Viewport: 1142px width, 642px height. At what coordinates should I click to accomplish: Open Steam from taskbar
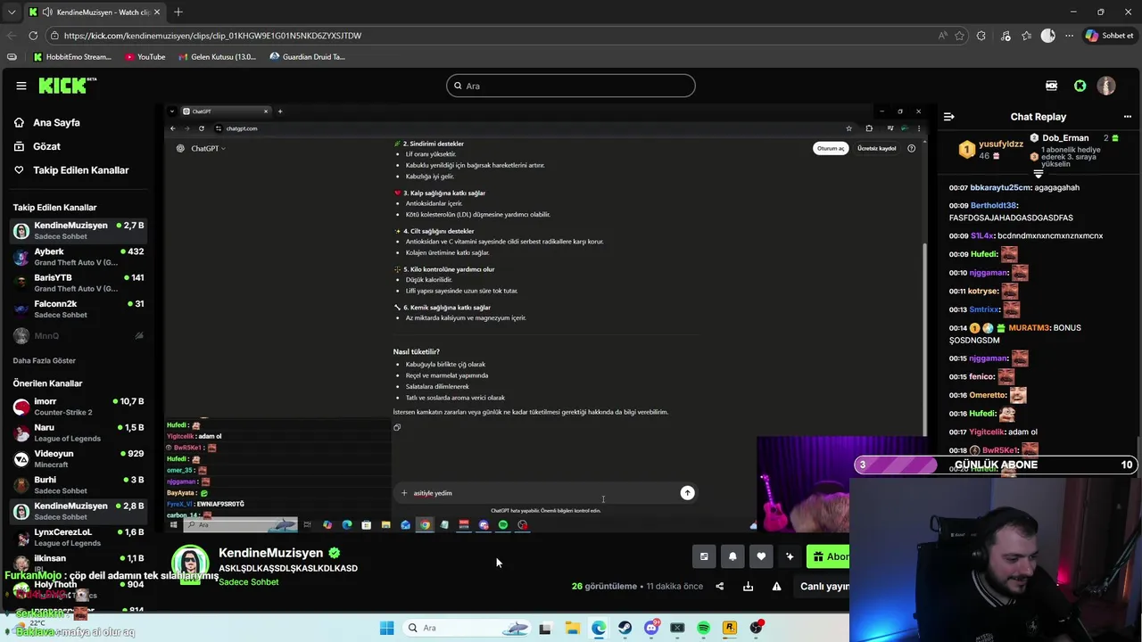pyautogui.click(x=625, y=628)
